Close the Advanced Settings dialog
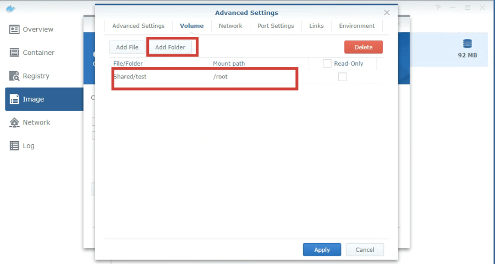The width and height of the screenshot is (495, 264). 387,13
